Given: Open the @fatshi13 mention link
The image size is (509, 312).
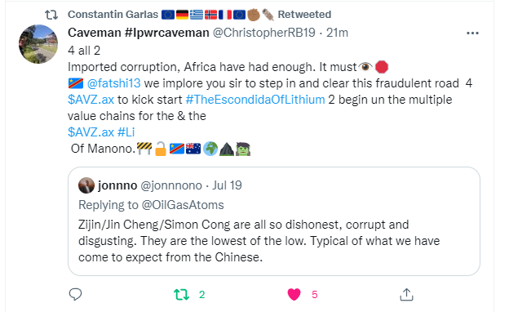Looking at the screenshot, I should [x=114, y=83].
